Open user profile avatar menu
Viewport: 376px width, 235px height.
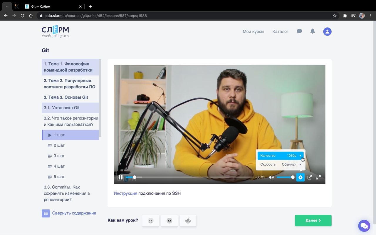pyautogui.click(x=327, y=31)
